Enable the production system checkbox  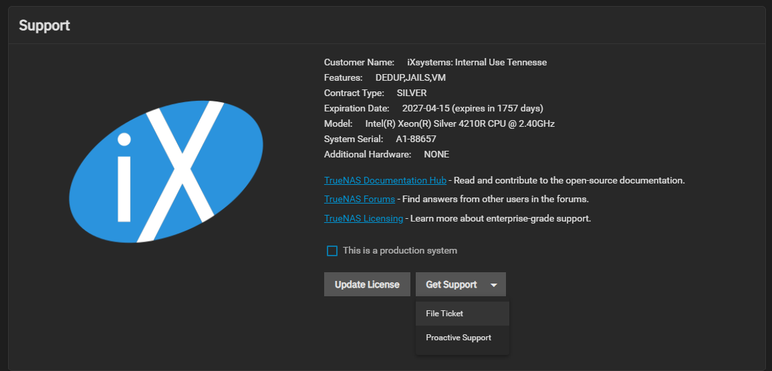click(332, 251)
